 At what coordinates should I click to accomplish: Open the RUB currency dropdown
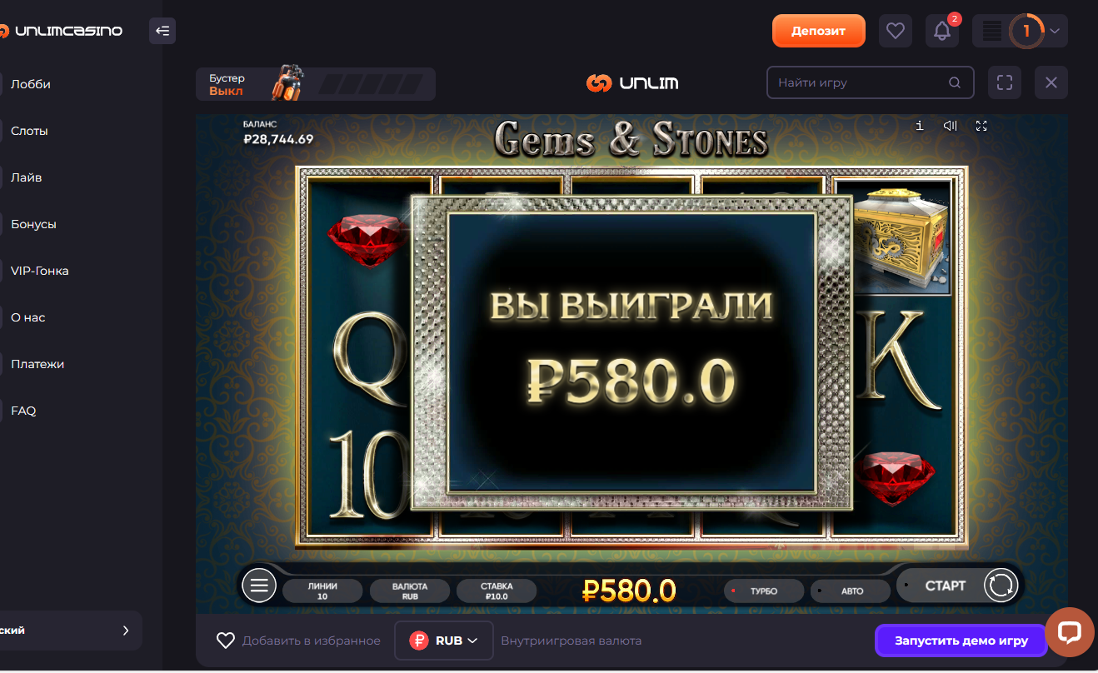[x=444, y=641]
